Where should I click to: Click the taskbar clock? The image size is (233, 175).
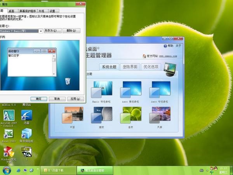point(223,171)
